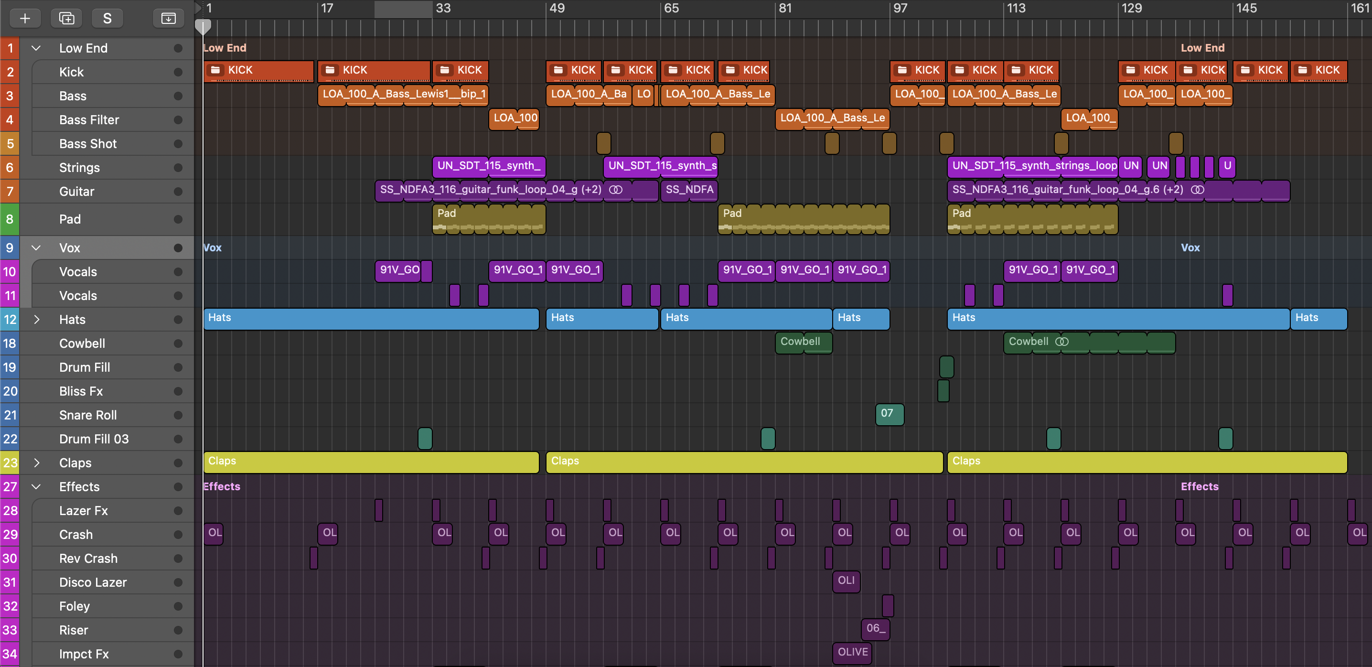Click the duplicate track button
The height and width of the screenshot is (667, 1372).
[66, 19]
